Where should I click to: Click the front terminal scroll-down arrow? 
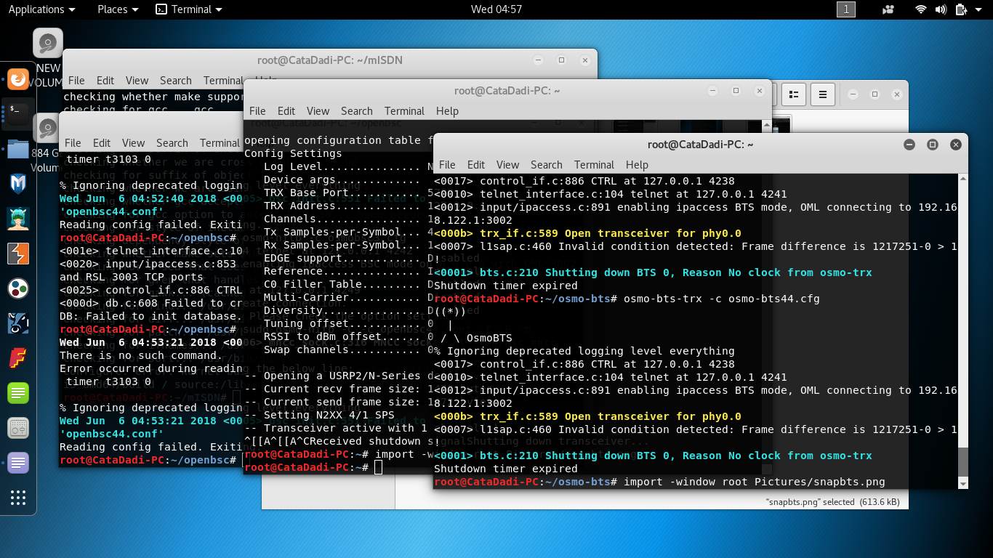pyautogui.click(x=963, y=484)
